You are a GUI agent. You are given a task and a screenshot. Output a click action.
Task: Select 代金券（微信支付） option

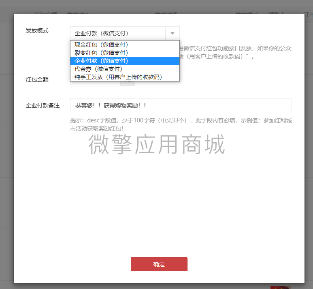[125, 69]
